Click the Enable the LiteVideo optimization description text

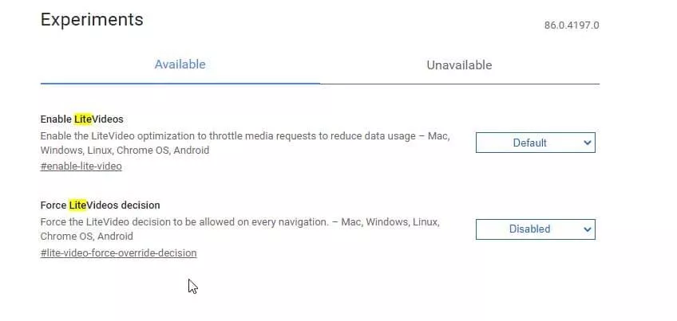pyautogui.click(x=245, y=143)
